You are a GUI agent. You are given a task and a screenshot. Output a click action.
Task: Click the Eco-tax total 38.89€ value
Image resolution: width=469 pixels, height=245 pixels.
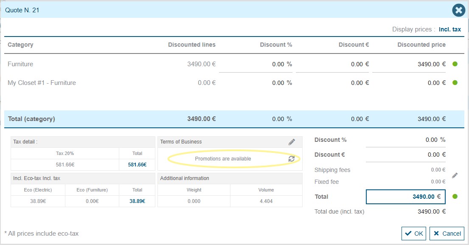point(137,201)
